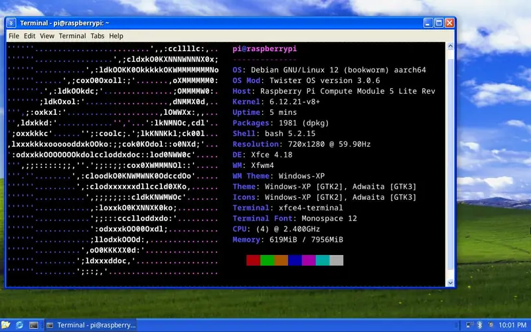Click 'Raspberry Pi Compute Module 5 Lite Rev' text
The width and height of the screenshot is (531, 332).
[347, 91]
